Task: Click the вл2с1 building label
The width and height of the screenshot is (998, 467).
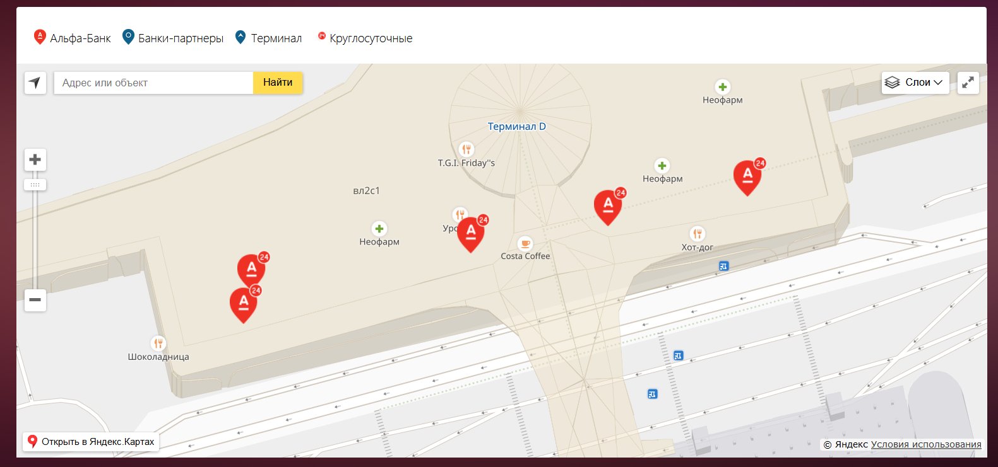Action: pos(367,191)
